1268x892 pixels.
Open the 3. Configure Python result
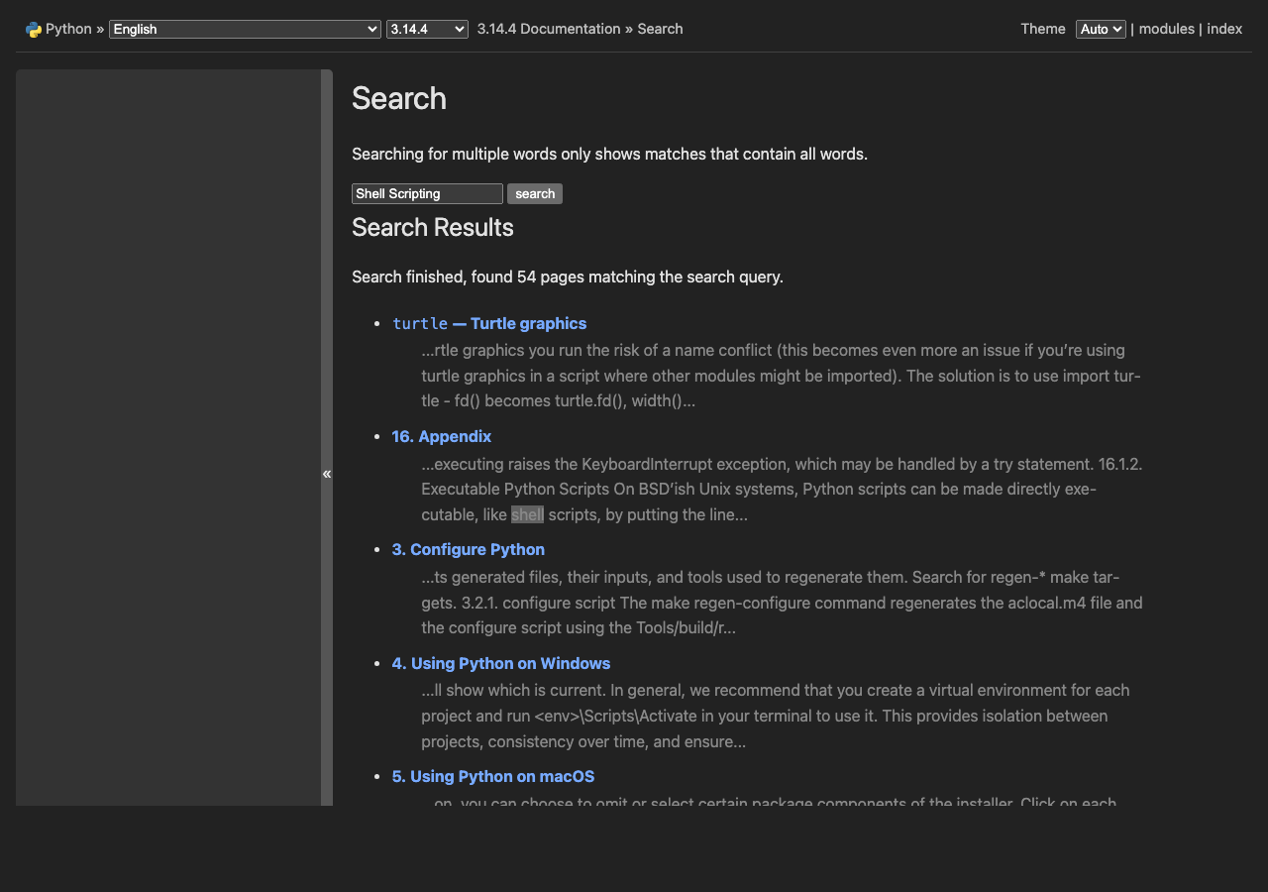pyautogui.click(x=468, y=549)
